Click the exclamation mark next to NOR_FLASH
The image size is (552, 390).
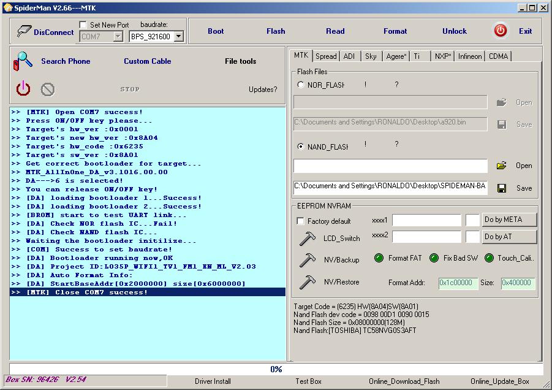click(x=365, y=85)
